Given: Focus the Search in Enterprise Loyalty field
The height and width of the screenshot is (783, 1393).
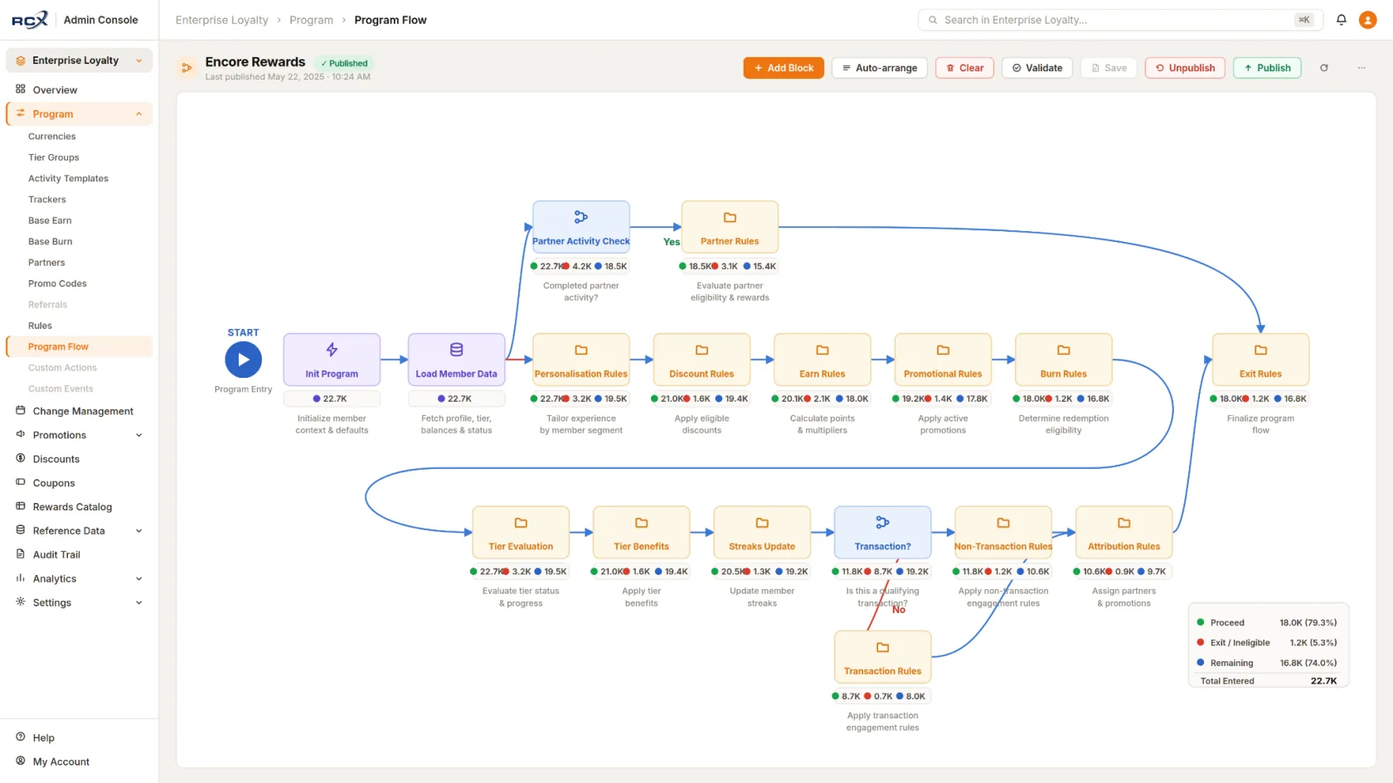Looking at the screenshot, I should (1119, 20).
